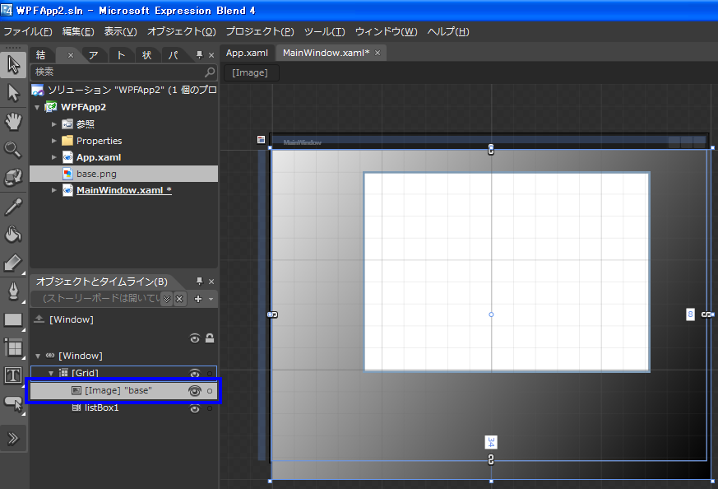The height and width of the screenshot is (489, 718).
Task: Select the Direct Selection tool
Action: coord(13,94)
